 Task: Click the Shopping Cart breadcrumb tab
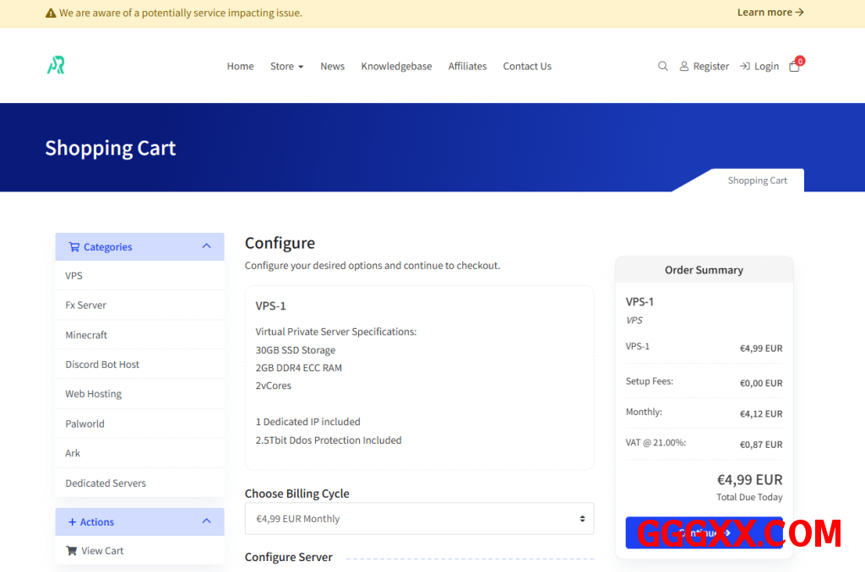pyautogui.click(x=757, y=181)
